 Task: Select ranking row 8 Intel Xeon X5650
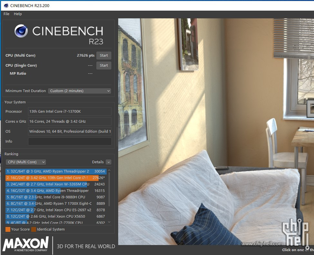[56, 216]
